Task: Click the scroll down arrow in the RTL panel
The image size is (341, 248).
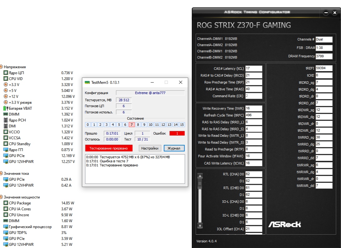Action: pos(200,226)
